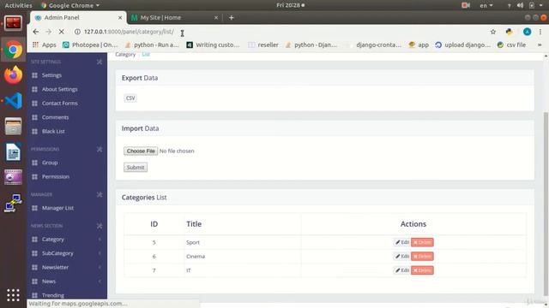Open the clock Fri 20:28 menu
This screenshot has width=549, height=308.
tap(290, 5)
